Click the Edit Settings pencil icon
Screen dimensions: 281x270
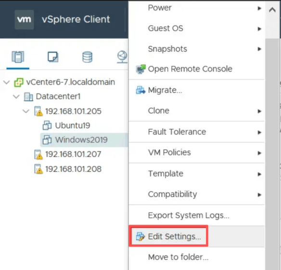(140, 236)
